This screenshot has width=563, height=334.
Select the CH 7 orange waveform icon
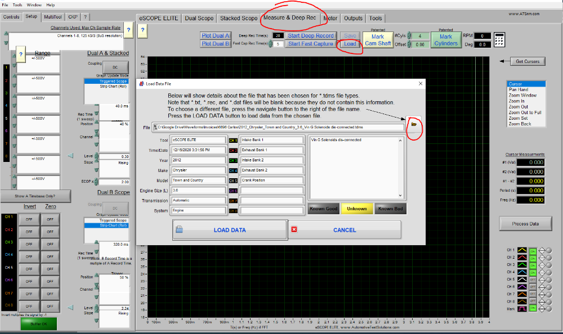[x=522, y=294]
